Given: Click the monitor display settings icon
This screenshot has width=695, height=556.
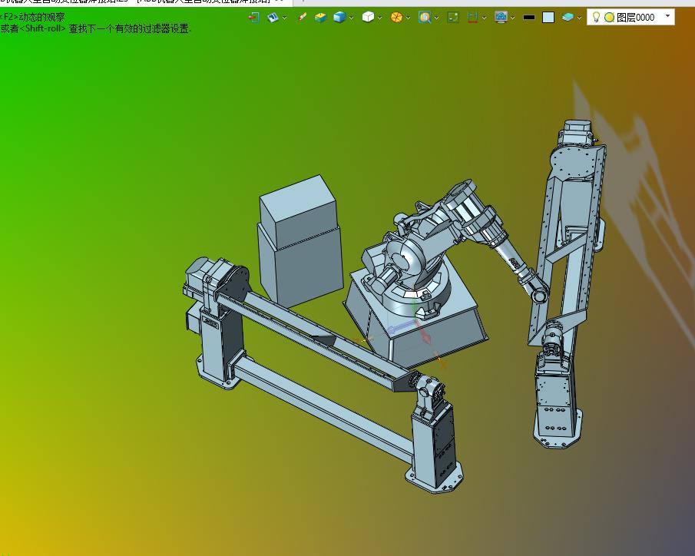Looking at the screenshot, I should click(501, 18).
